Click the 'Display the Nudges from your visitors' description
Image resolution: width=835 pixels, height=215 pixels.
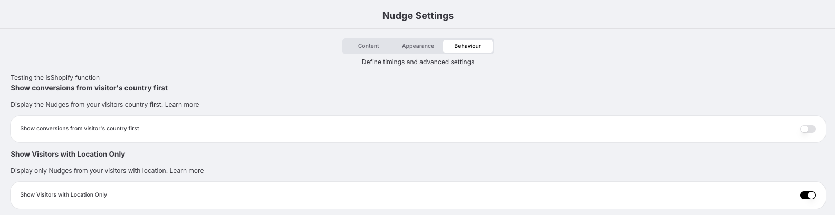pos(87,105)
